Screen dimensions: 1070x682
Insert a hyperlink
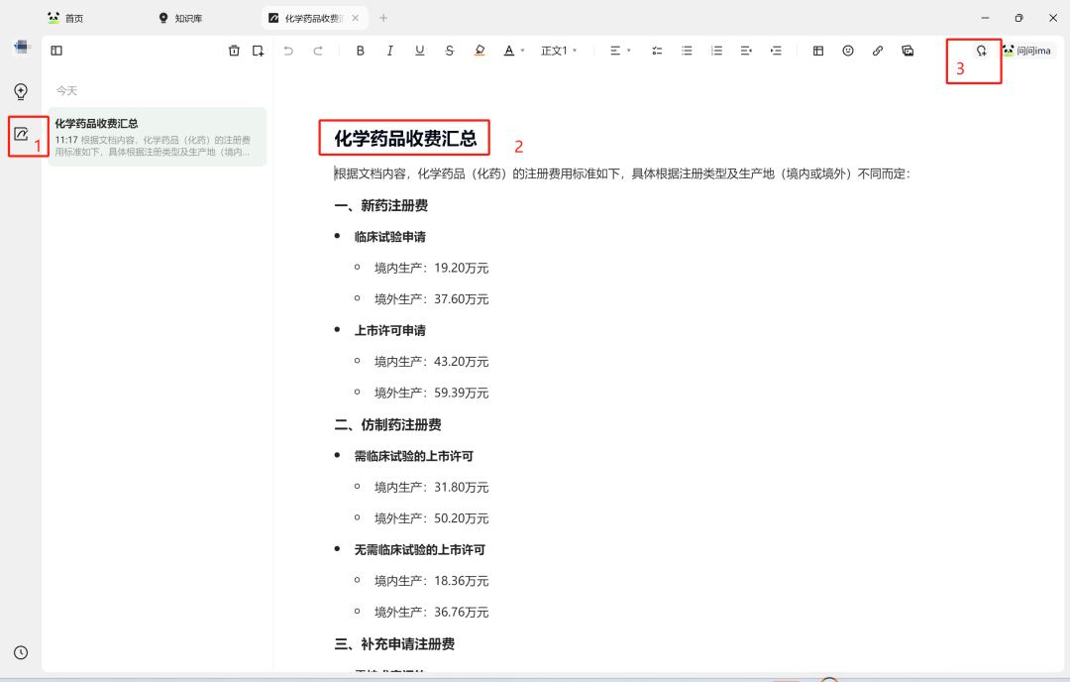tap(878, 51)
